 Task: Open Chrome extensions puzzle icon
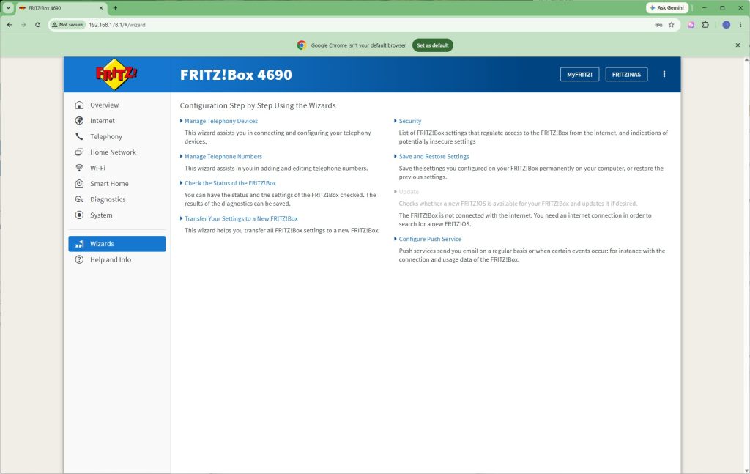pyautogui.click(x=705, y=25)
